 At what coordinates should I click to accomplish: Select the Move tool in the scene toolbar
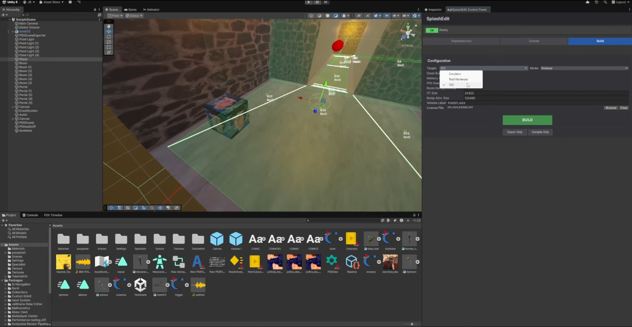pyautogui.click(x=109, y=32)
